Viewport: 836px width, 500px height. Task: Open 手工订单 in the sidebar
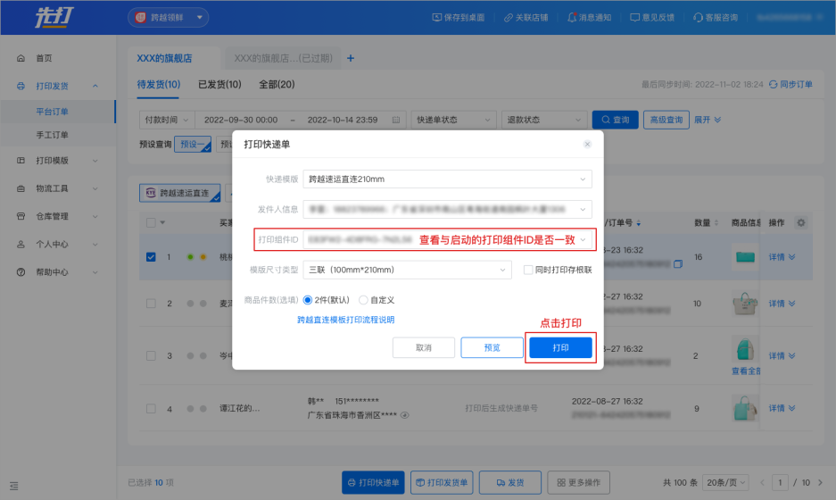coord(53,135)
